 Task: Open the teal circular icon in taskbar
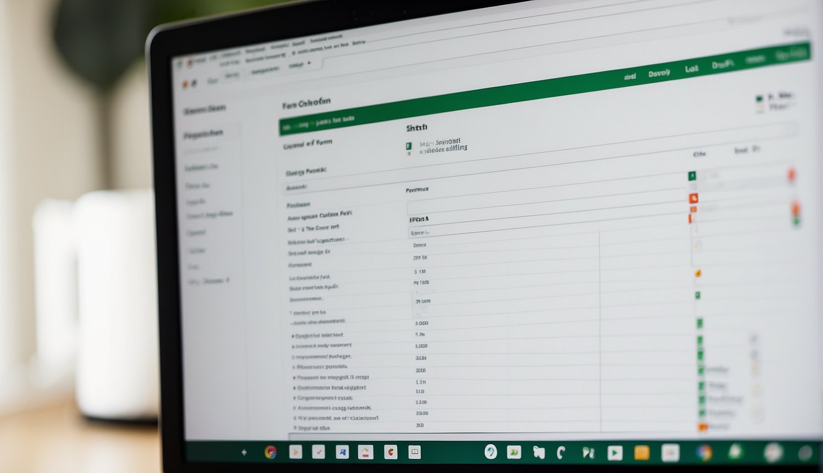point(490,452)
